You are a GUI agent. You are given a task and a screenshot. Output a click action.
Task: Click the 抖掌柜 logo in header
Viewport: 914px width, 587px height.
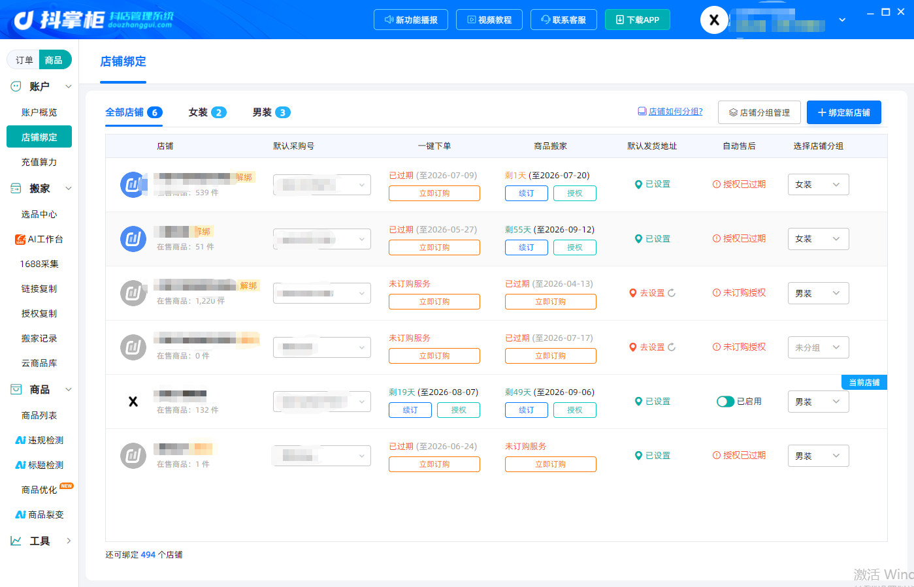93,20
